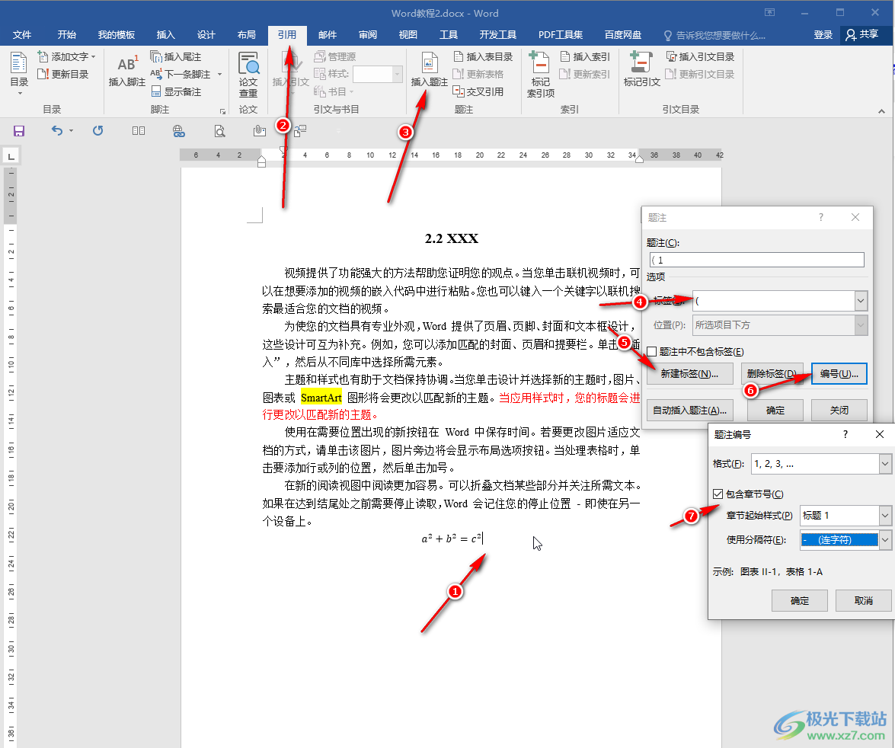Switch to the Developer (开发工具) tab
This screenshot has height=748, width=895.
(497, 35)
